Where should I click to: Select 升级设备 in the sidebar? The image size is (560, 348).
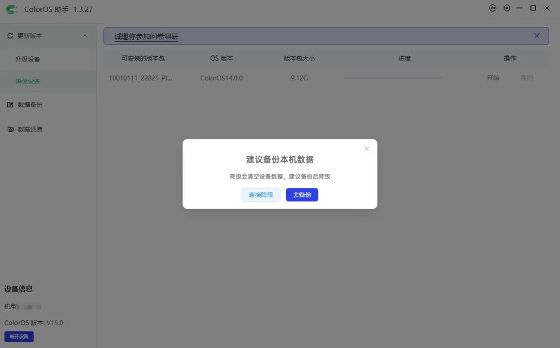(x=28, y=59)
